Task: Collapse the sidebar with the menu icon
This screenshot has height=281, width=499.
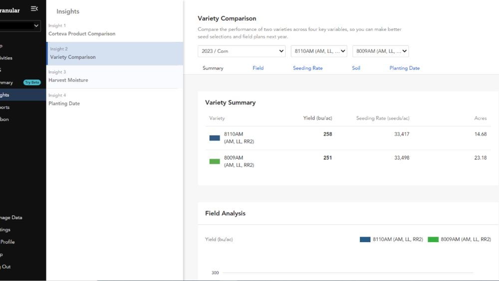Action: coord(34,9)
